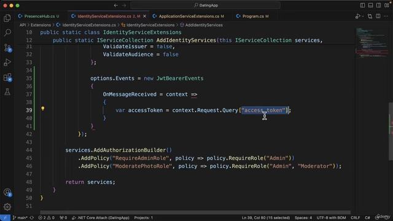Image resolution: width=393 pixels, height=221 pixels.
Task: Click OnMessageReceived on line 37
Action: (130, 95)
